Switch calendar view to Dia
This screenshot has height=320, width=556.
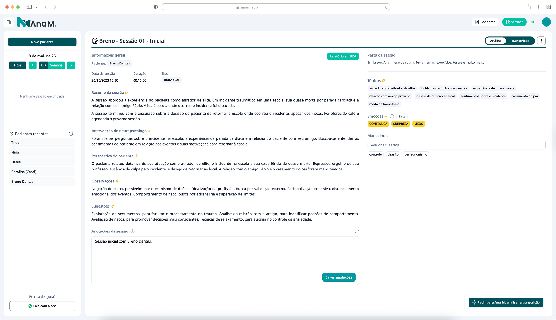point(43,65)
